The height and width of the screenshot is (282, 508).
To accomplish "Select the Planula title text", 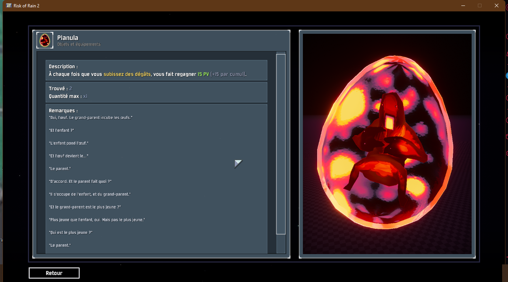I will (x=68, y=38).
